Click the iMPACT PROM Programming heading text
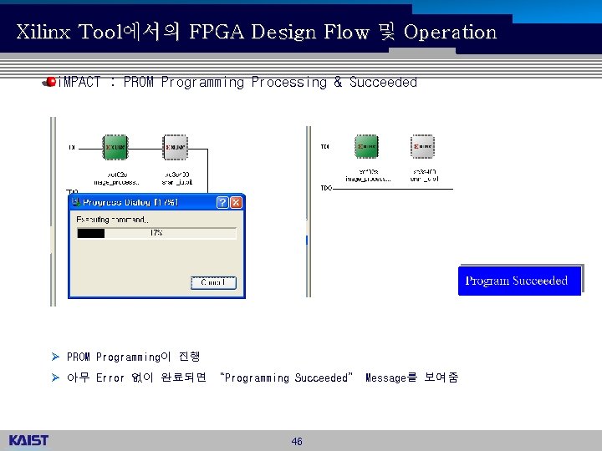The height and width of the screenshot is (451, 602). [237, 82]
